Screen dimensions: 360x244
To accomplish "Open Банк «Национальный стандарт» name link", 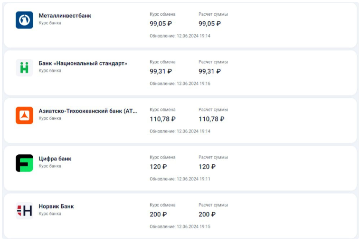I will (x=83, y=63).
